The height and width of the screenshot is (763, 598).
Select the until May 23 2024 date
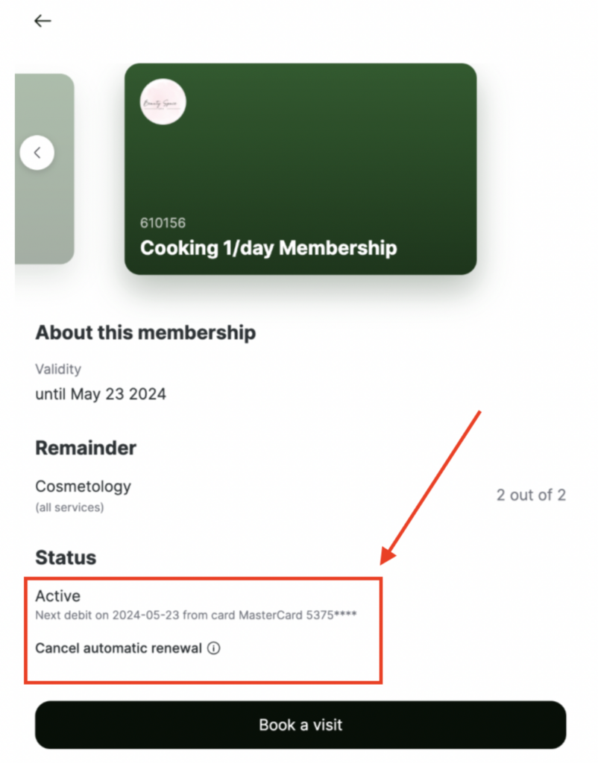[x=101, y=394]
